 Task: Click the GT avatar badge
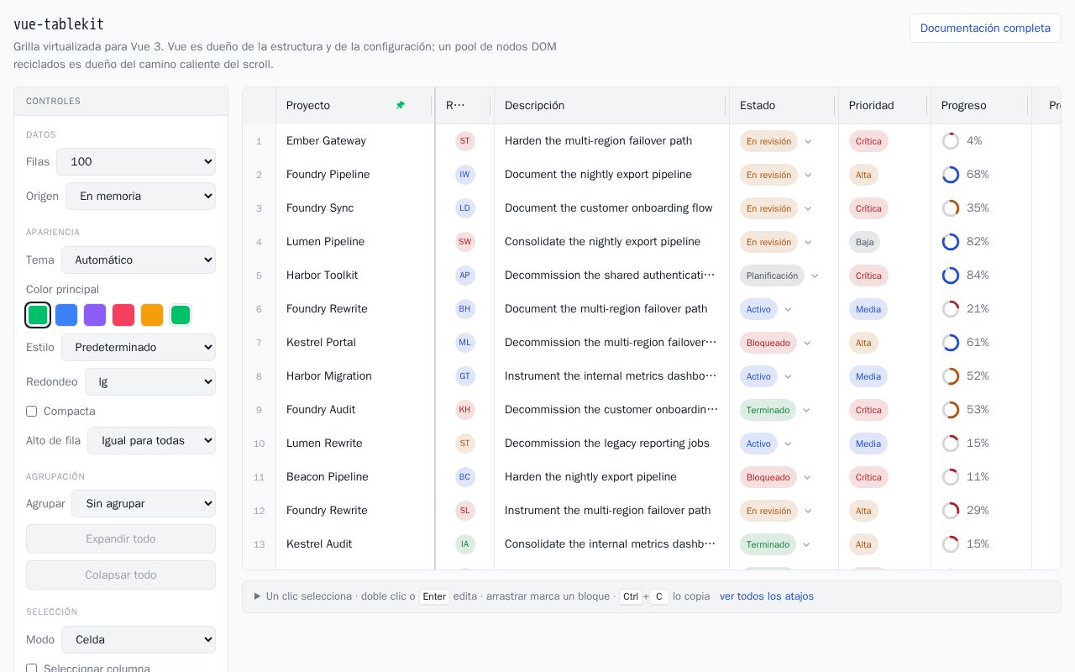pos(464,376)
